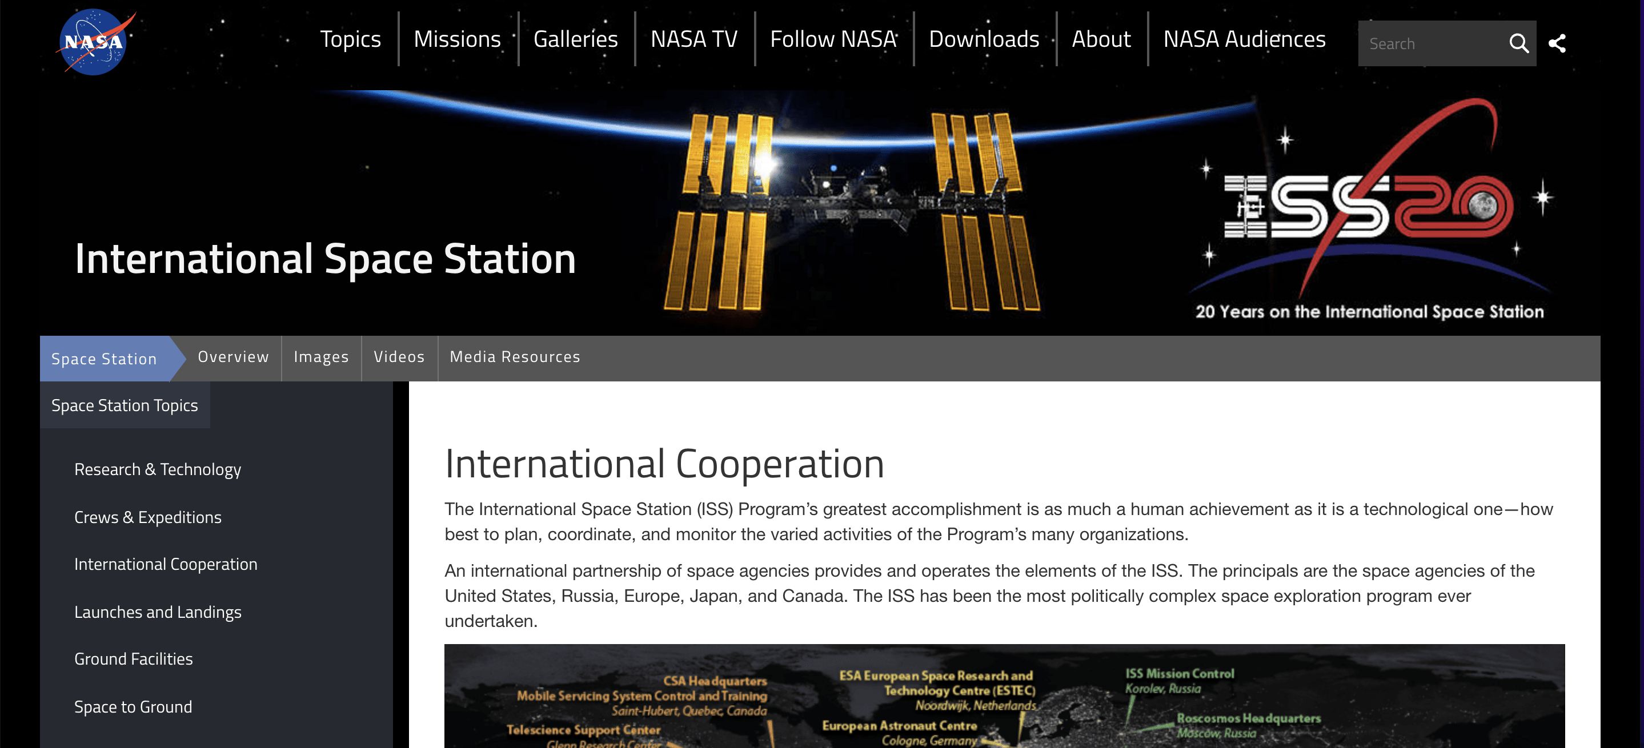Open Crews & Expeditions link
Screen dimensions: 1644x748
tap(148, 517)
